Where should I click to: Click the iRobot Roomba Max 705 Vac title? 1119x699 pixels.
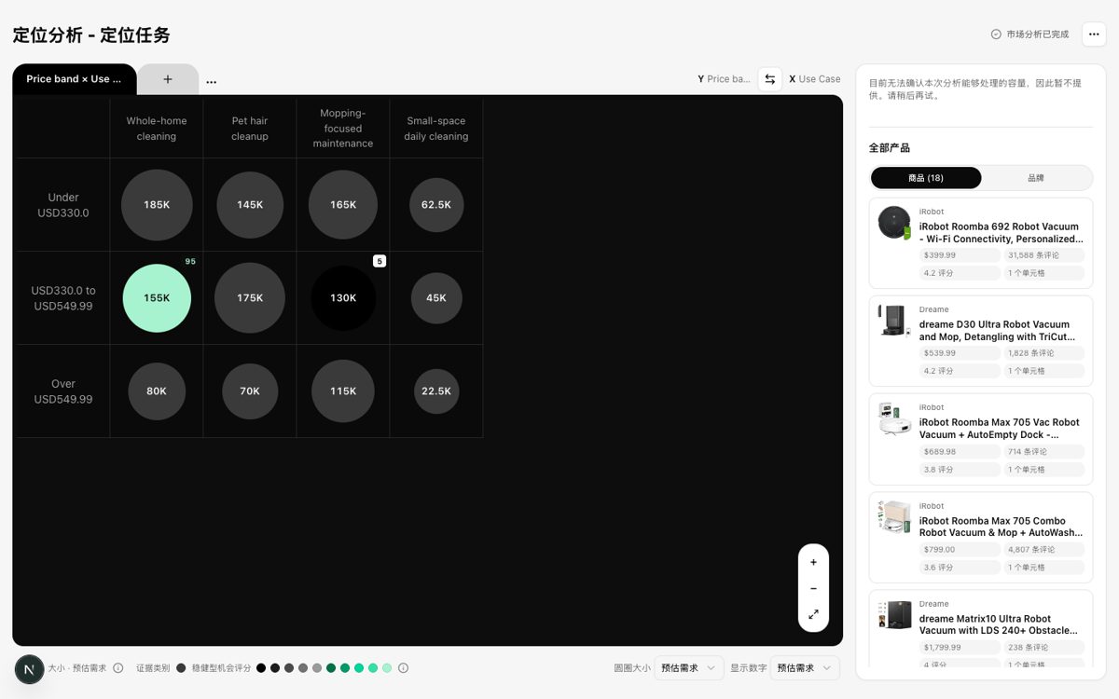[1000, 429]
